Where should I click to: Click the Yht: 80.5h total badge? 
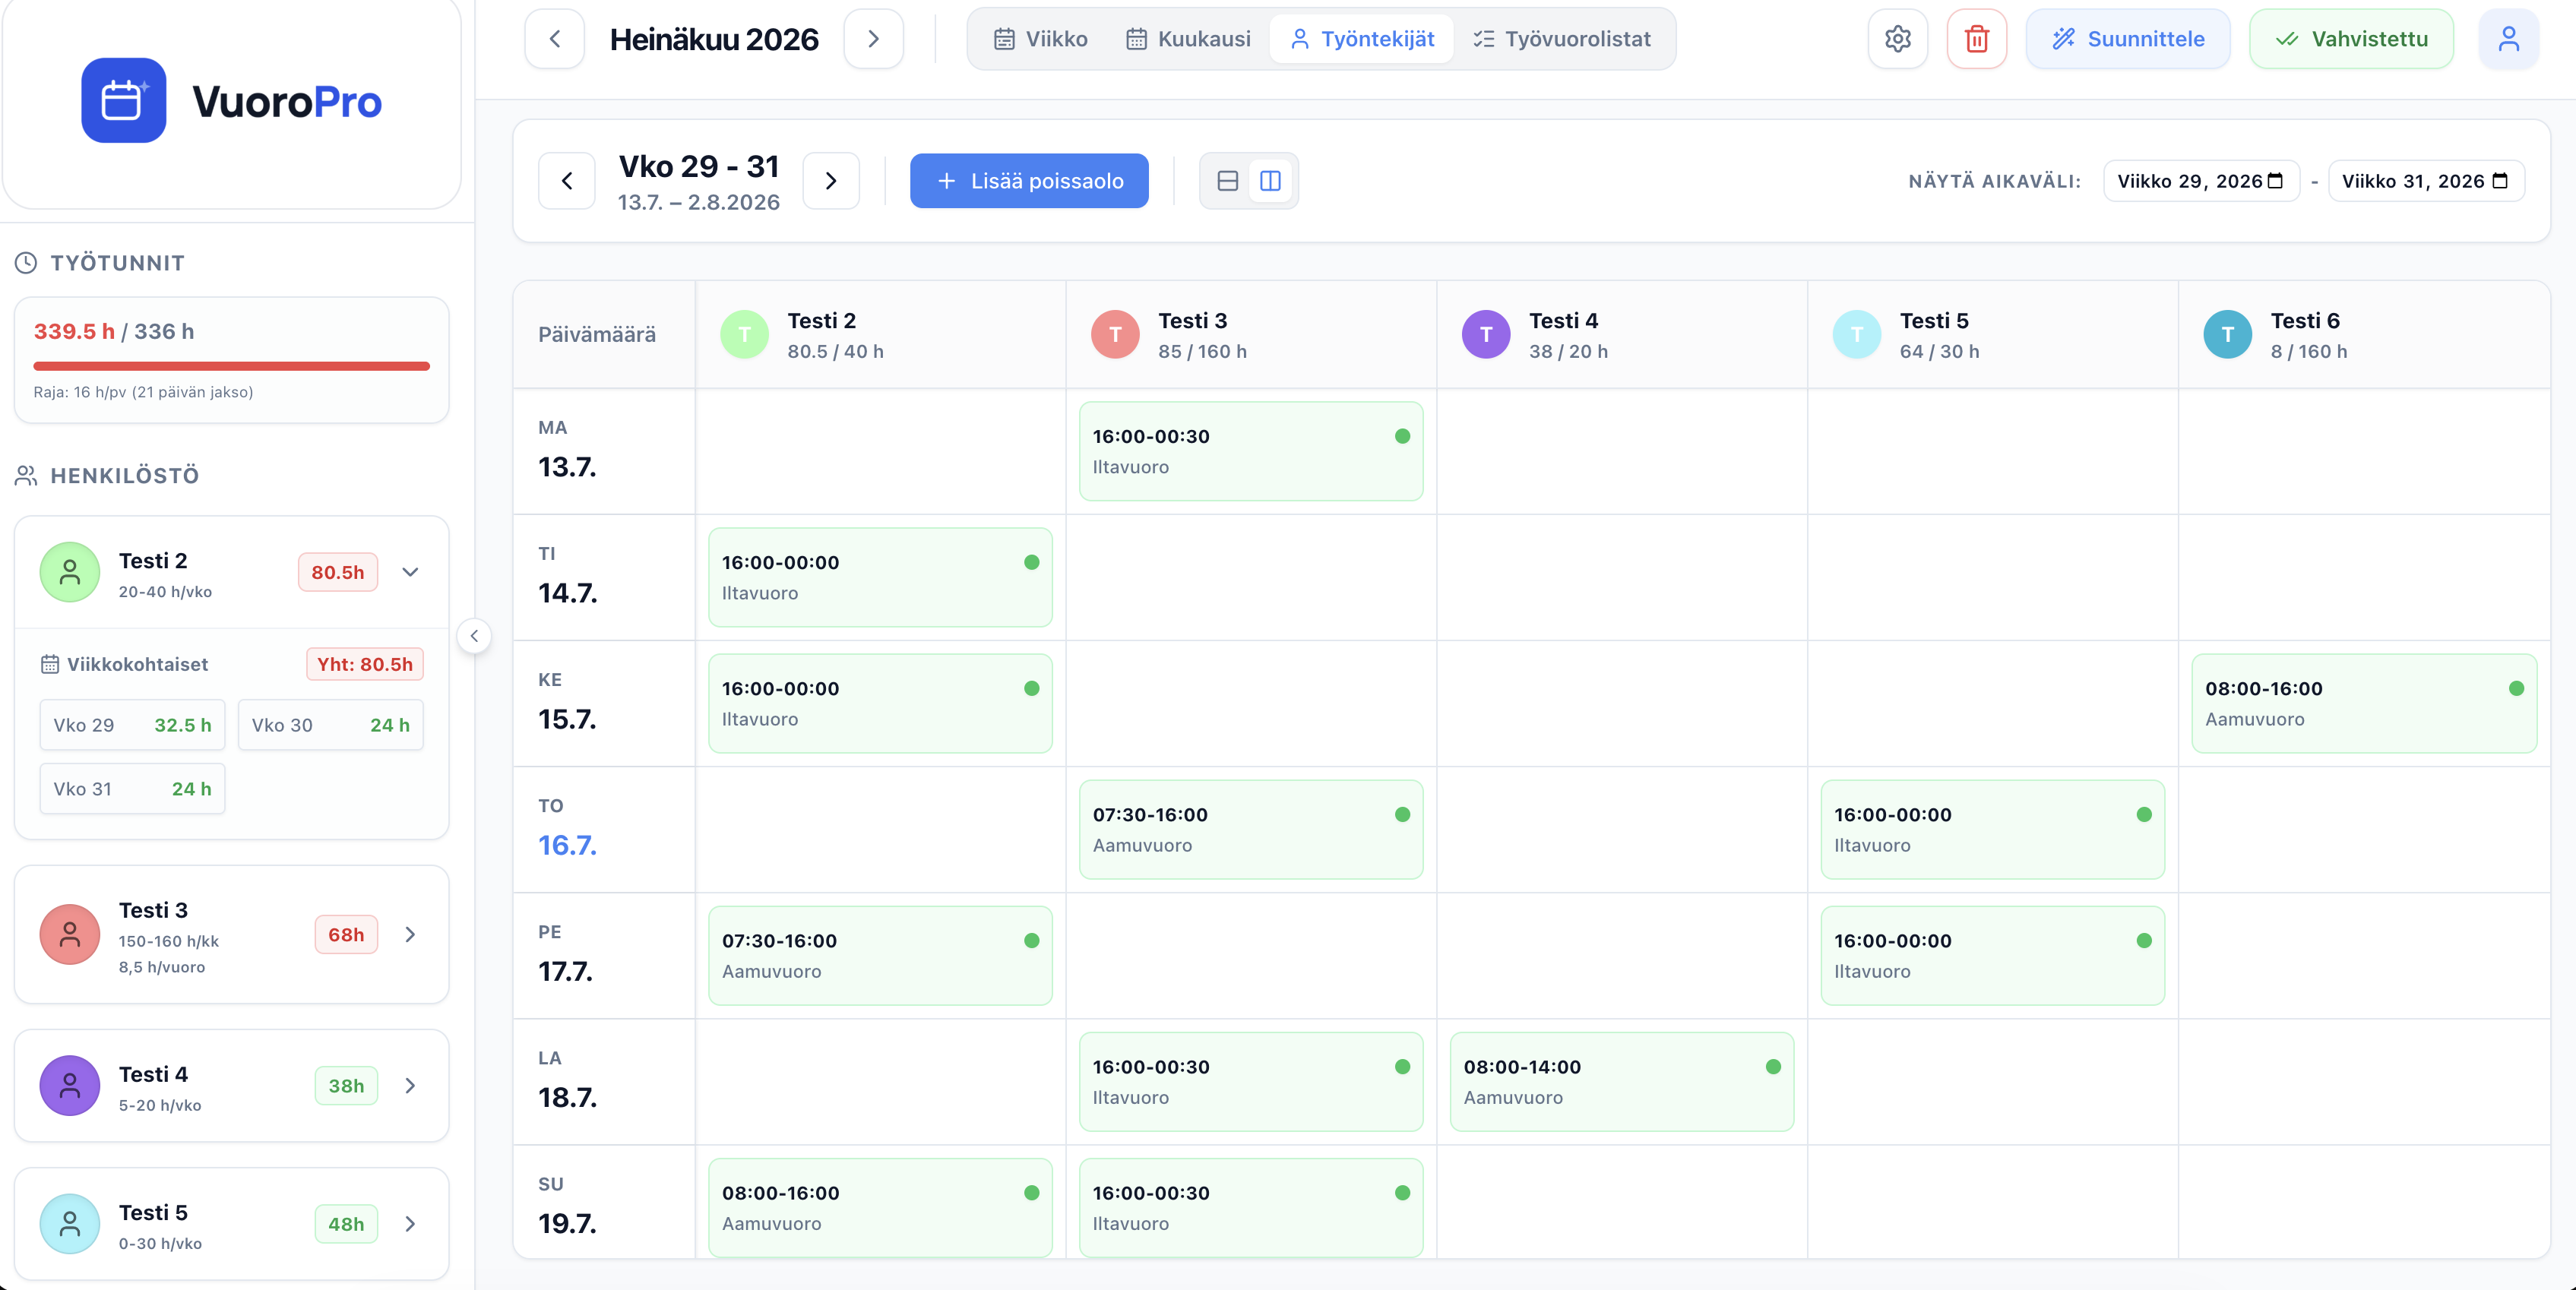click(364, 664)
